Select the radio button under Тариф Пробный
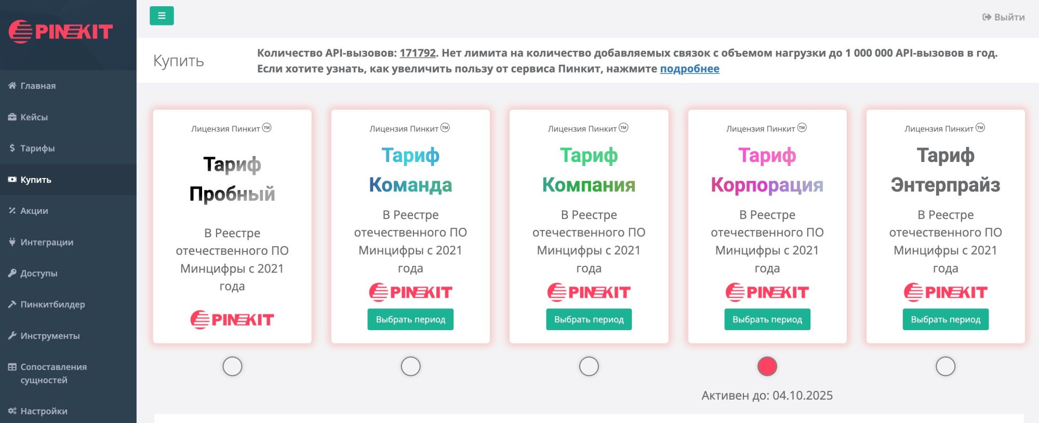1039x423 pixels. tap(232, 366)
